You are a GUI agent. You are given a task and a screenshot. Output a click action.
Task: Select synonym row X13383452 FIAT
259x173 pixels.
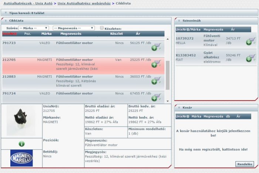tap(216, 57)
